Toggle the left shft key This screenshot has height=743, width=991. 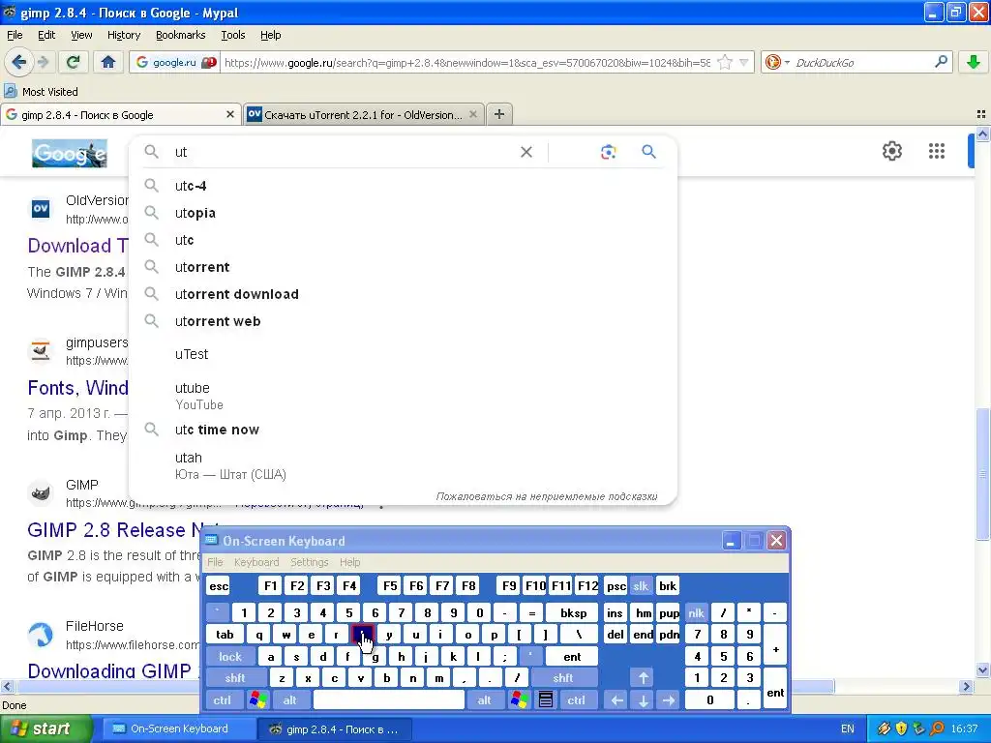click(x=235, y=678)
